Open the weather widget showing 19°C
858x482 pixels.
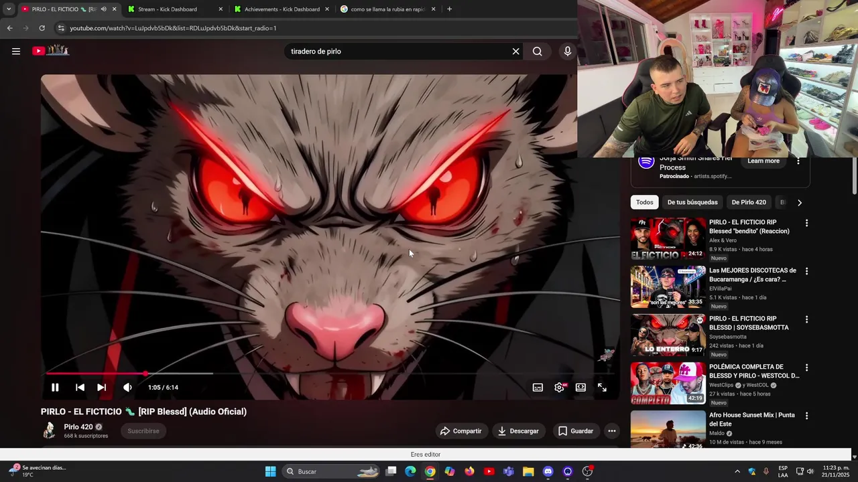point(37,471)
